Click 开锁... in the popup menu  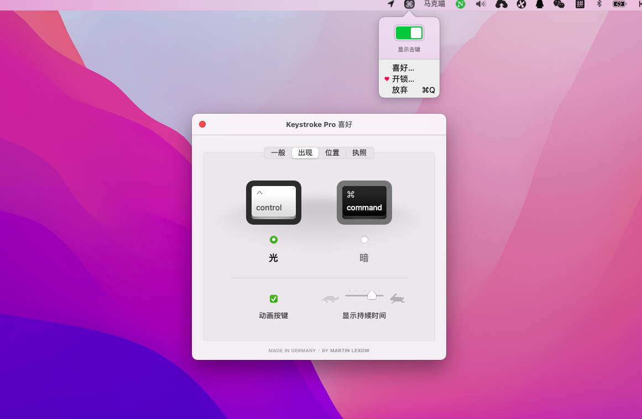403,79
